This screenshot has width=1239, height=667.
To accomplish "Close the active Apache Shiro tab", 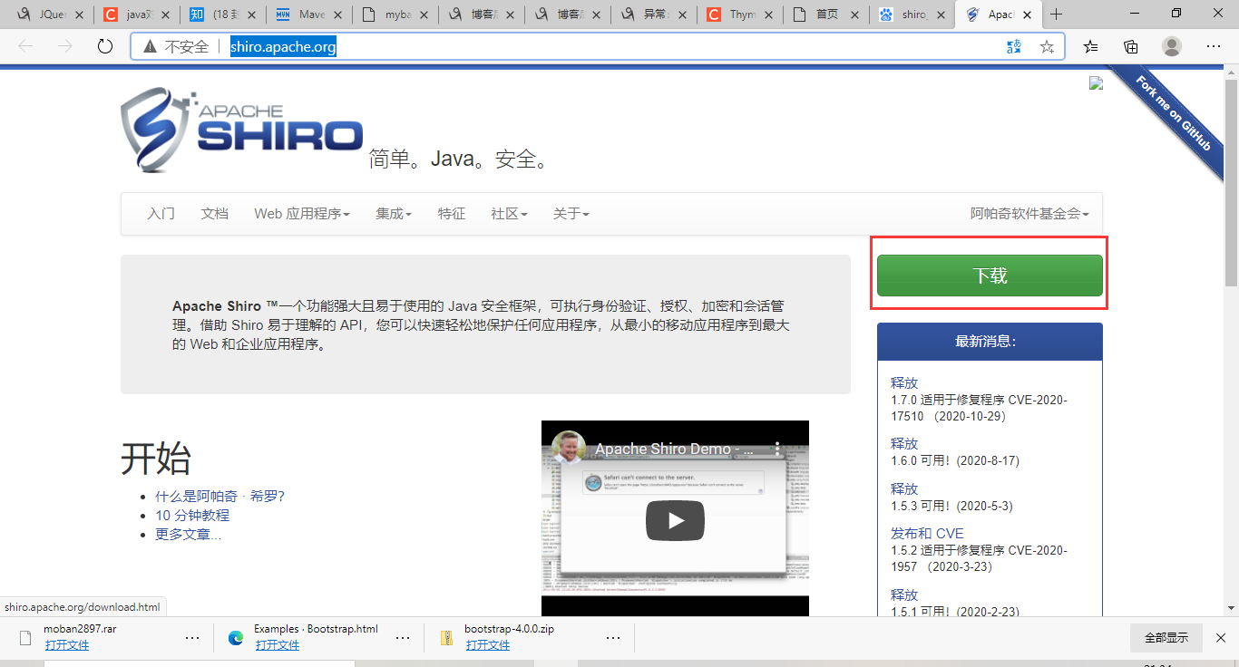I will (x=1028, y=14).
